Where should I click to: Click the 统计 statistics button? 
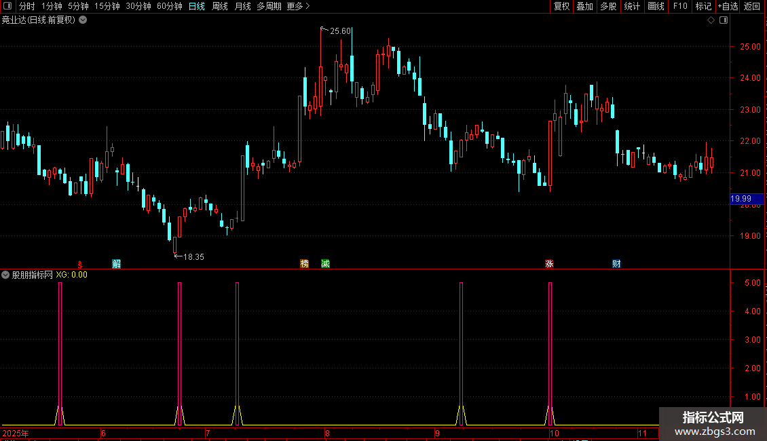[x=632, y=6]
